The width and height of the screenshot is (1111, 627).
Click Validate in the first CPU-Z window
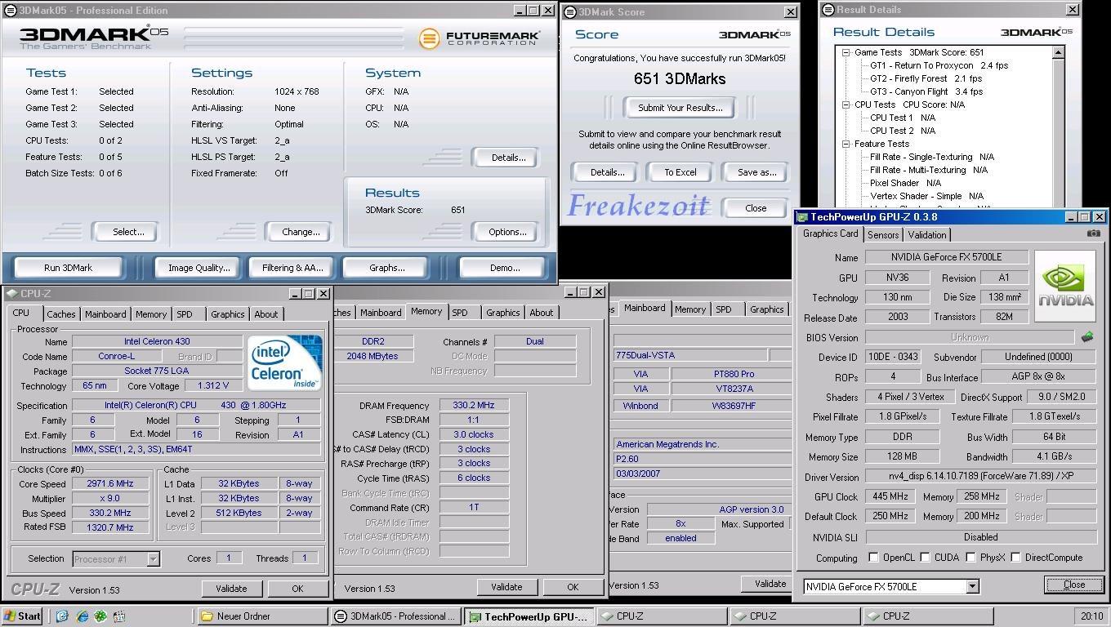click(231, 589)
